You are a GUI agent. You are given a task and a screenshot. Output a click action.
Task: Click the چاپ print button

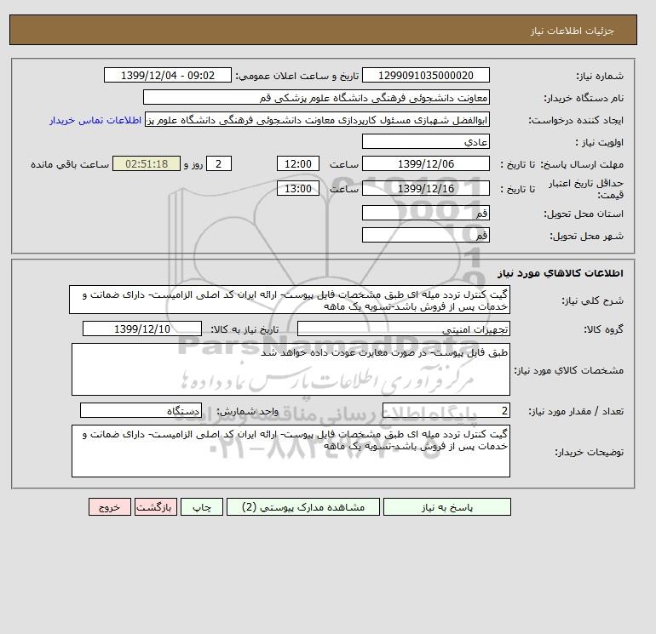[x=202, y=507]
